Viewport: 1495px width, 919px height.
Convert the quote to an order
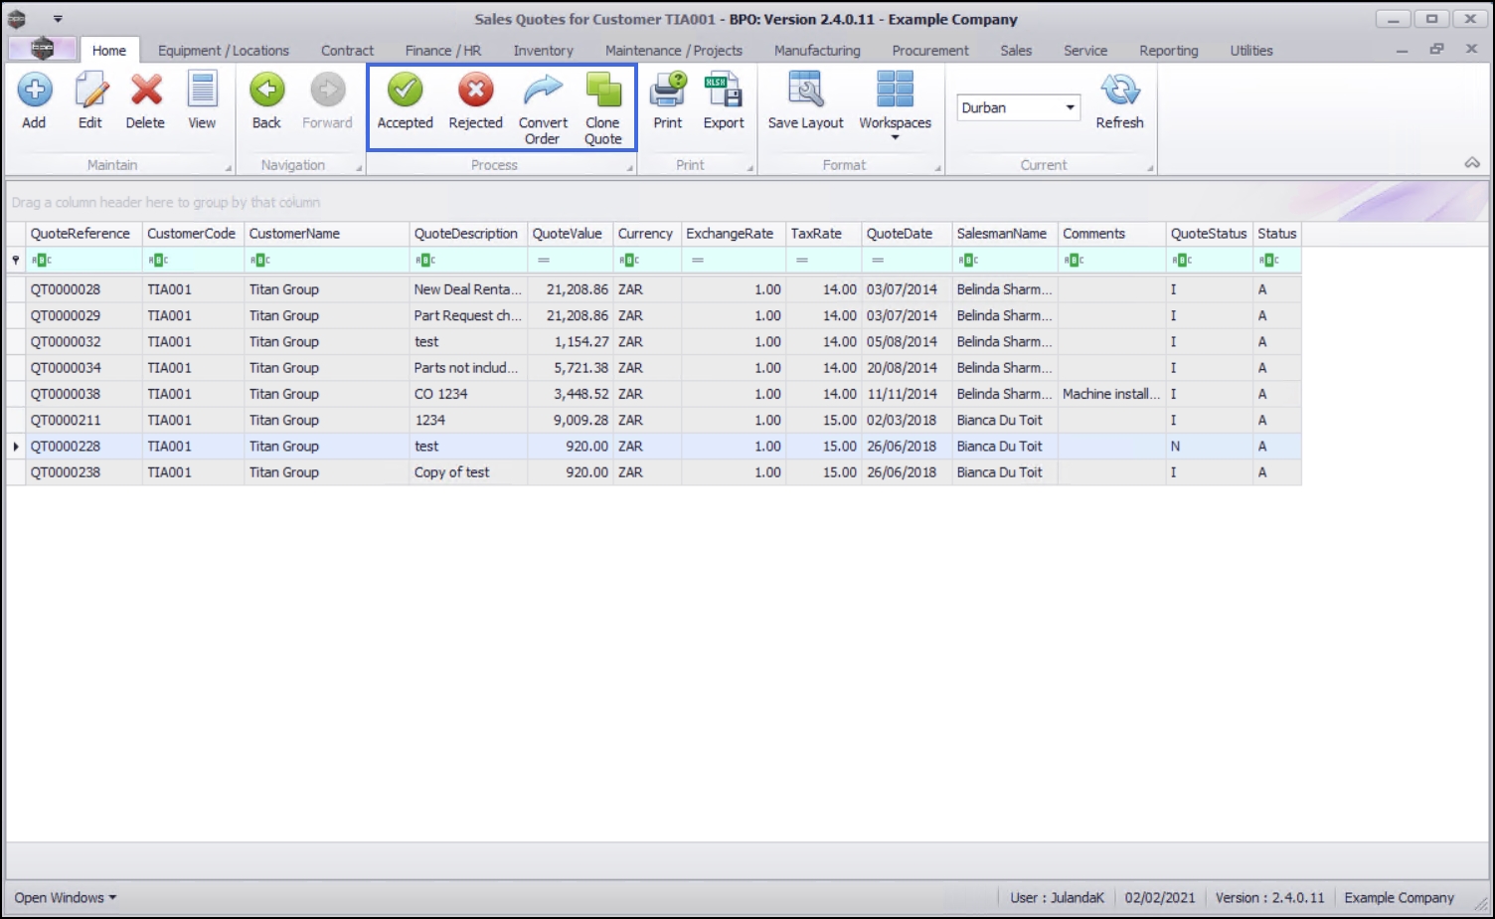click(x=543, y=109)
